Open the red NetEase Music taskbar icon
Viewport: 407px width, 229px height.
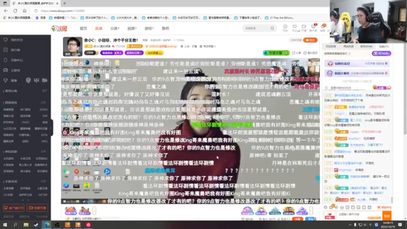click(x=88, y=224)
